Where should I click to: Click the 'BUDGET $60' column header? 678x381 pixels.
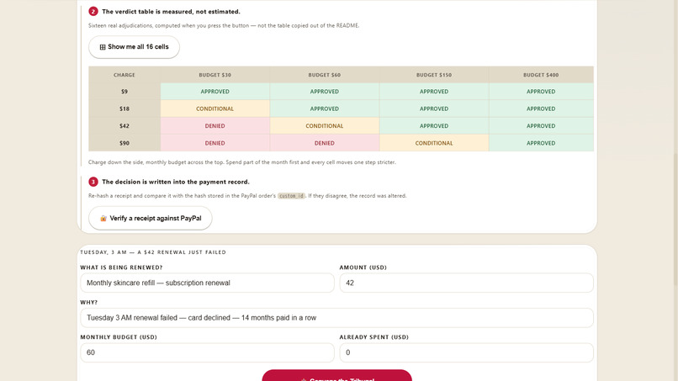[x=325, y=75]
